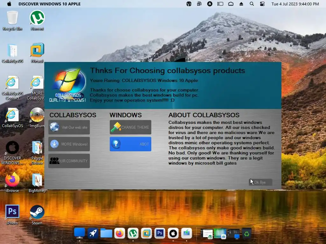Click the CollabSysOS Windows logo image

(x=68, y=85)
